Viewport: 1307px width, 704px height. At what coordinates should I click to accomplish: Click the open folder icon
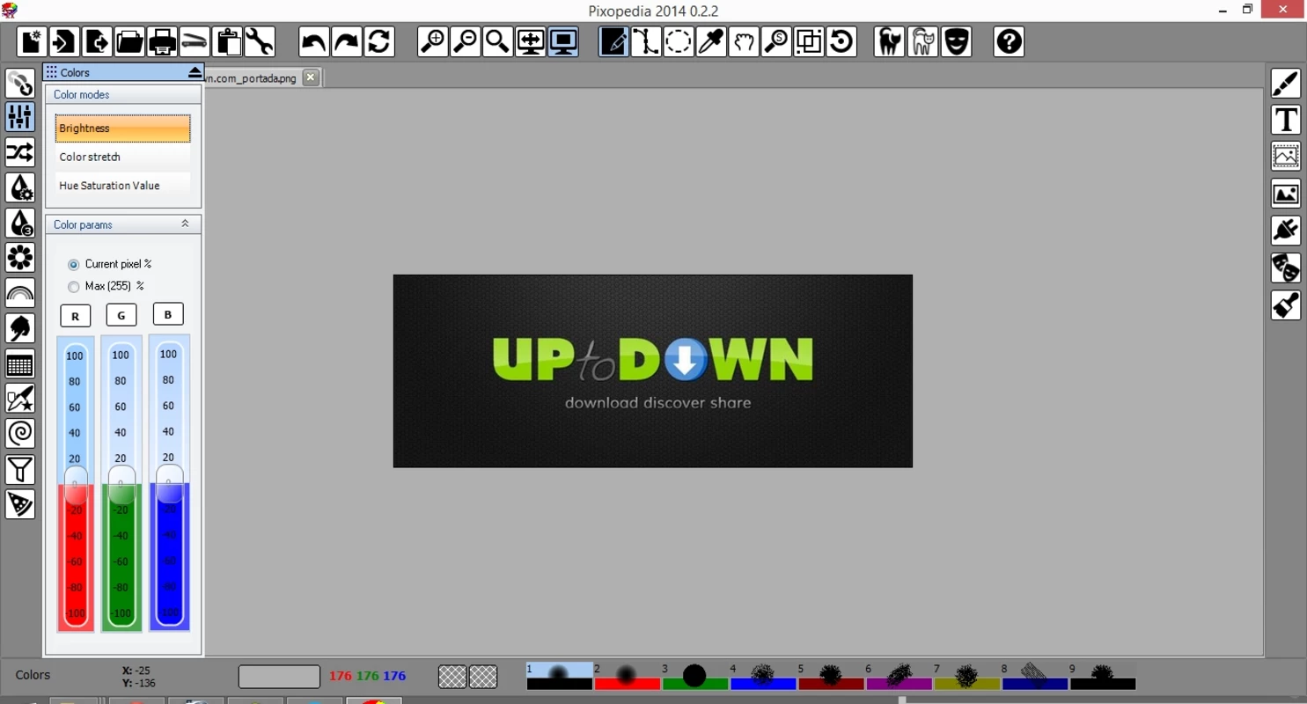(129, 41)
